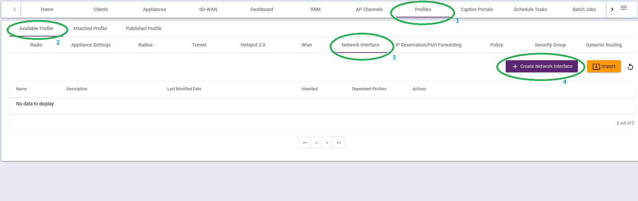
Task: Open the Tunnel tab
Action: click(199, 45)
